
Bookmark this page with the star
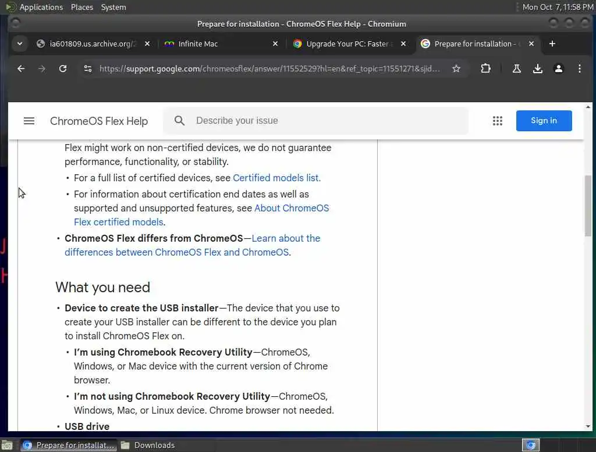pos(456,69)
